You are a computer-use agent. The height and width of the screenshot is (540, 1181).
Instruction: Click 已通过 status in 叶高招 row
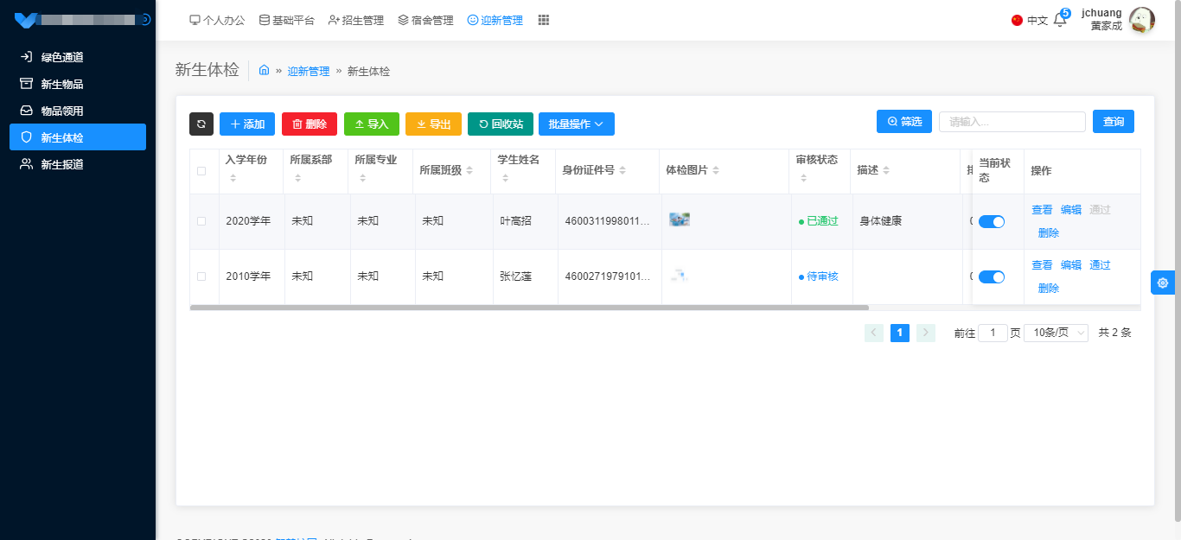819,221
